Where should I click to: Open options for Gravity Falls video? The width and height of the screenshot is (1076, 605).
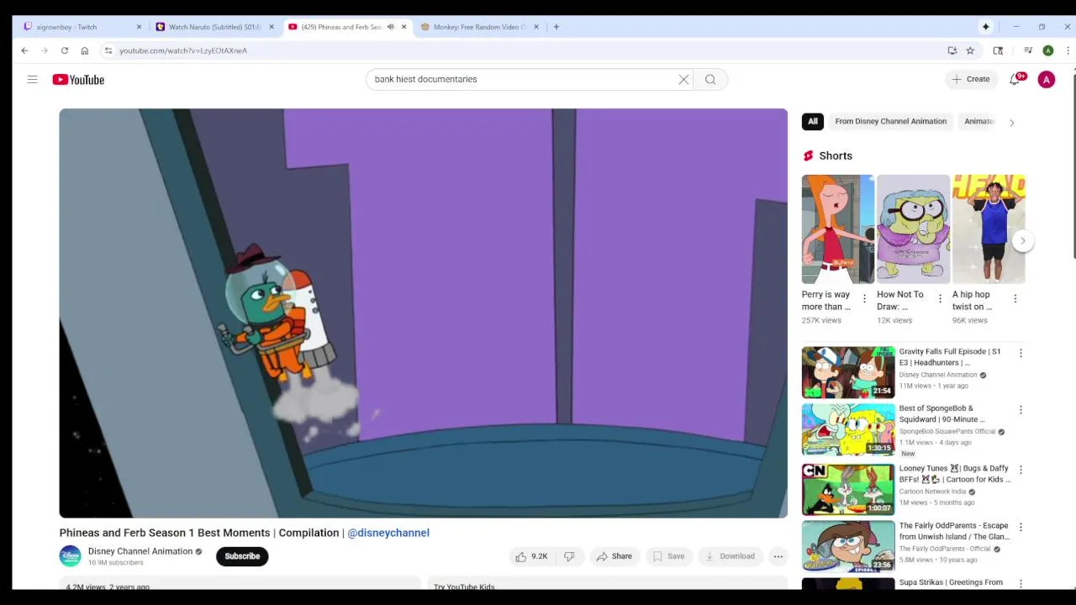click(x=1021, y=354)
